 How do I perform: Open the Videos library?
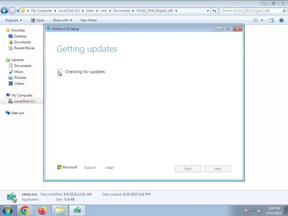click(x=16, y=83)
